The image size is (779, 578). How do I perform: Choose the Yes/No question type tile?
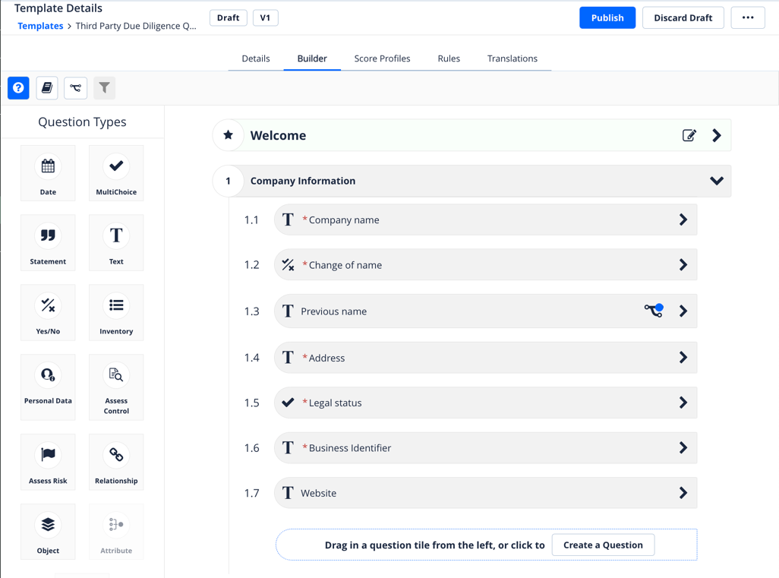pyautogui.click(x=48, y=312)
